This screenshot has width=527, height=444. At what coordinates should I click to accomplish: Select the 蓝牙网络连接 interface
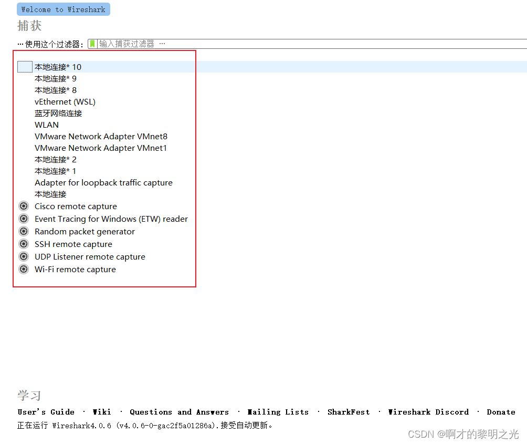click(x=58, y=113)
